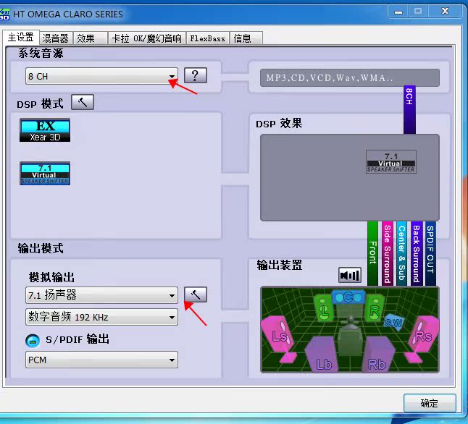Open the 信息 tab
The height and width of the screenshot is (424, 468).
pos(246,38)
